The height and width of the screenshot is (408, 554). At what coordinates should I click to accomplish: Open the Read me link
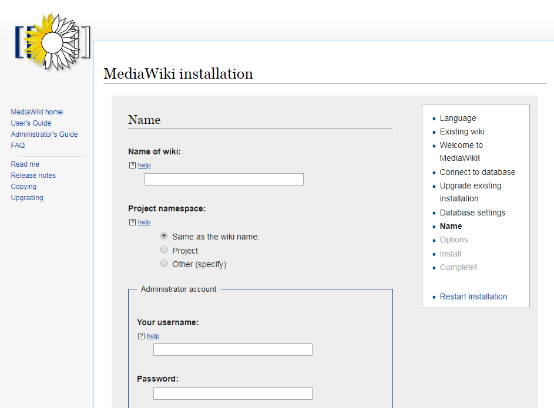pos(25,164)
